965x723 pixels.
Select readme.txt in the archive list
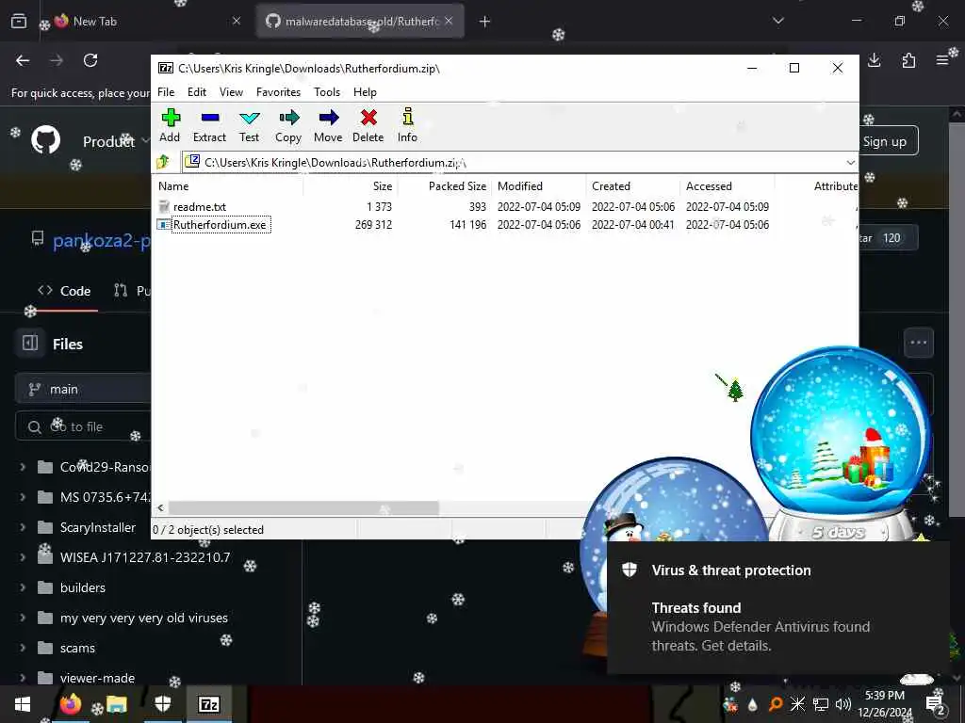click(200, 207)
